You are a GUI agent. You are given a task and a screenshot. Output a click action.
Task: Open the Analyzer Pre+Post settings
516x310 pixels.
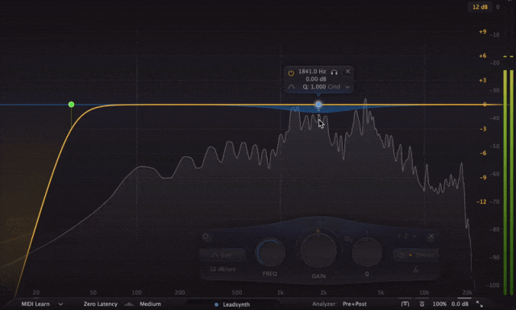(x=355, y=304)
